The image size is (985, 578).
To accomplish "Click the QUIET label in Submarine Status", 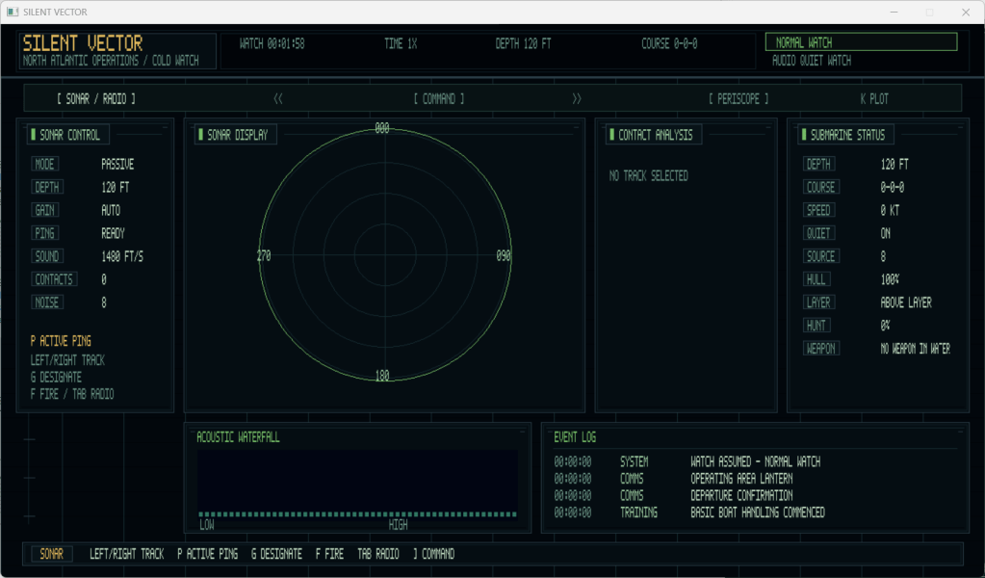I will tap(818, 233).
